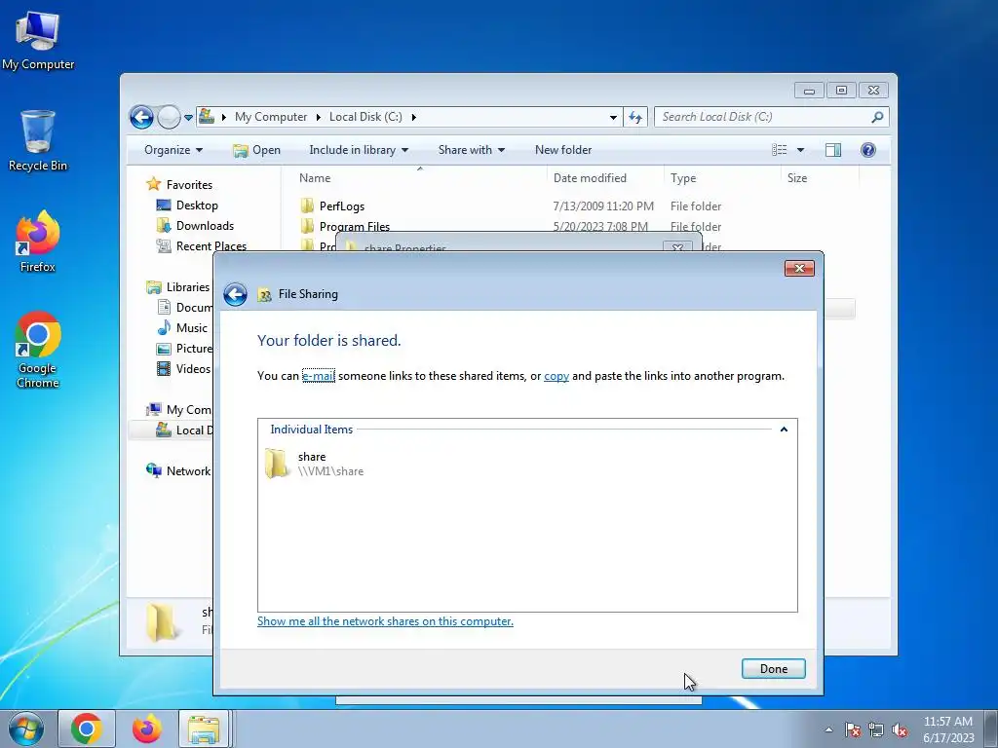Click the taskbar clock
Screen dimensions: 998x748
947,729
